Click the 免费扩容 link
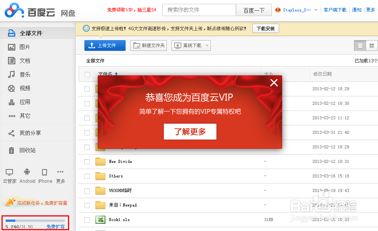This screenshot has width=378, height=231. (x=55, y=227)
